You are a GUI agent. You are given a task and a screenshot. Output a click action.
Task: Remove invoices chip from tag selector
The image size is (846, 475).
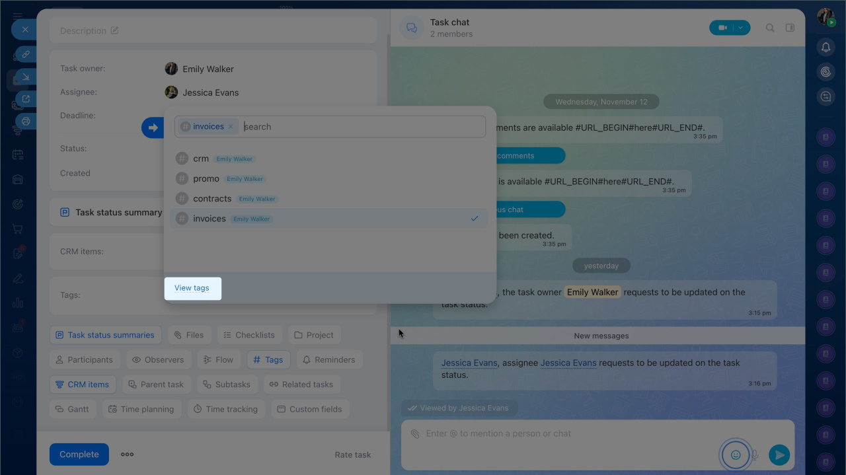tap(231, 127)
